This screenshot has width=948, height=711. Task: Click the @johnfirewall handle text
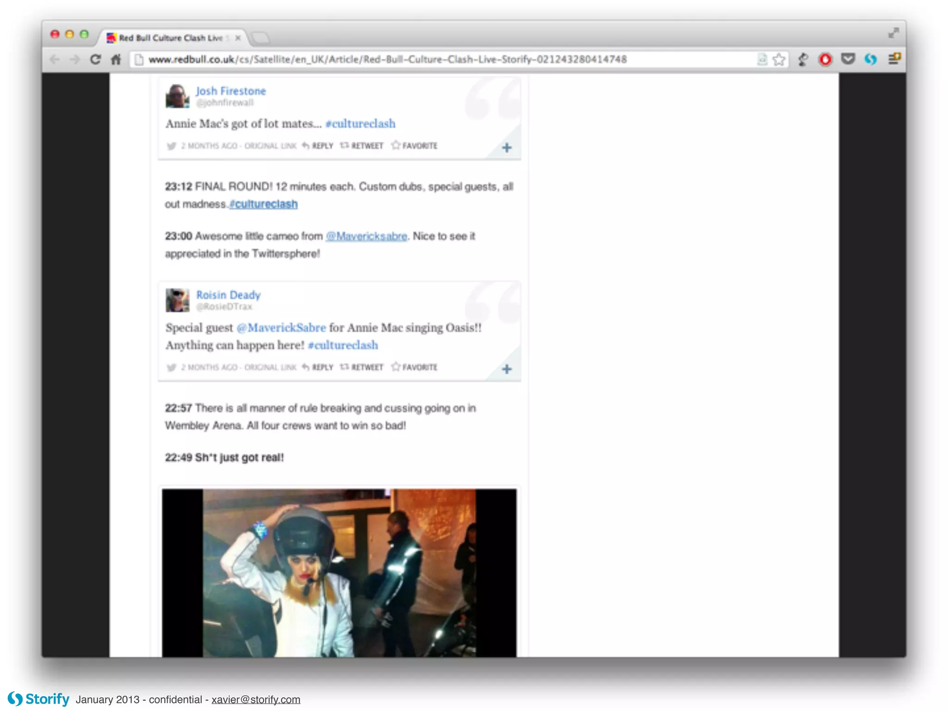click(x=225, y=102)
